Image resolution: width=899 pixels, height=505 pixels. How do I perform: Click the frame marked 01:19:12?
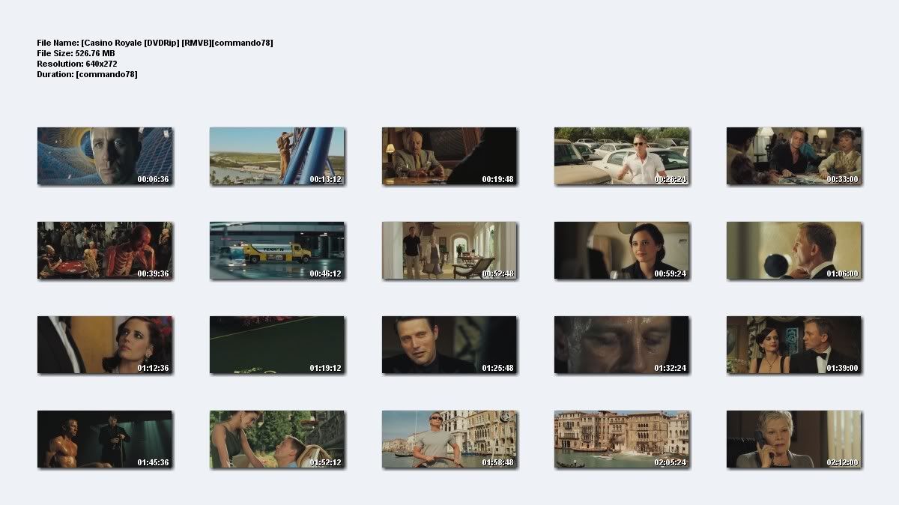click(x=277, y=345)
